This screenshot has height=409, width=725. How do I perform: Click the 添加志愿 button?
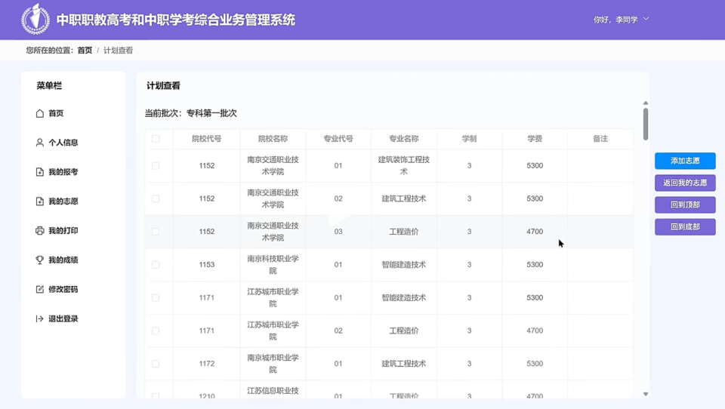[685, 161]
